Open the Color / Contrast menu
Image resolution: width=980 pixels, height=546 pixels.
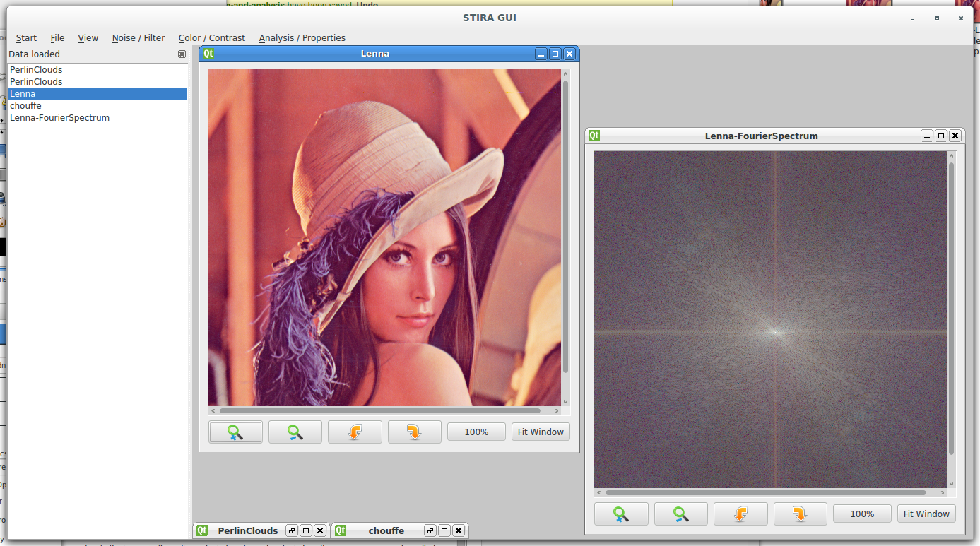212,38
